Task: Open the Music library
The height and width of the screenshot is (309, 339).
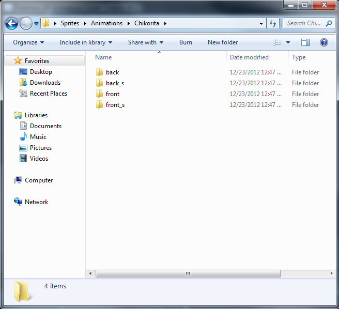Action: (x=38, y=136)
